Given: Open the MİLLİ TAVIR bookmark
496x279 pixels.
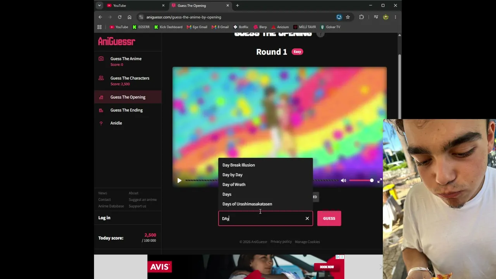Looking at the screenshot, I should click(x=305, y=27).
